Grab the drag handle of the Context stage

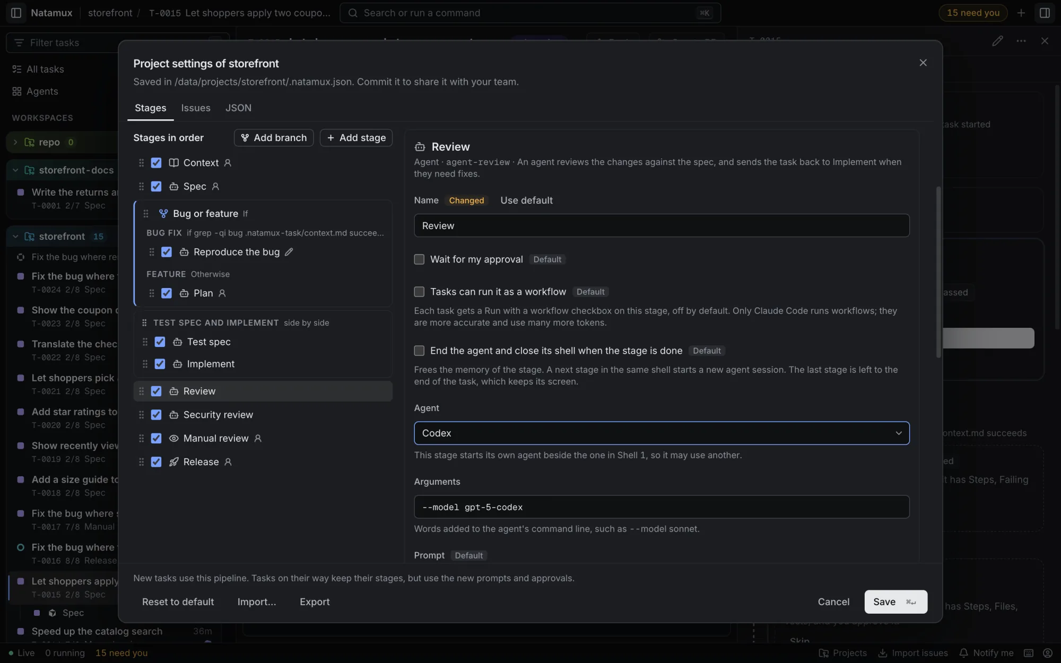[x=141, y=163]
